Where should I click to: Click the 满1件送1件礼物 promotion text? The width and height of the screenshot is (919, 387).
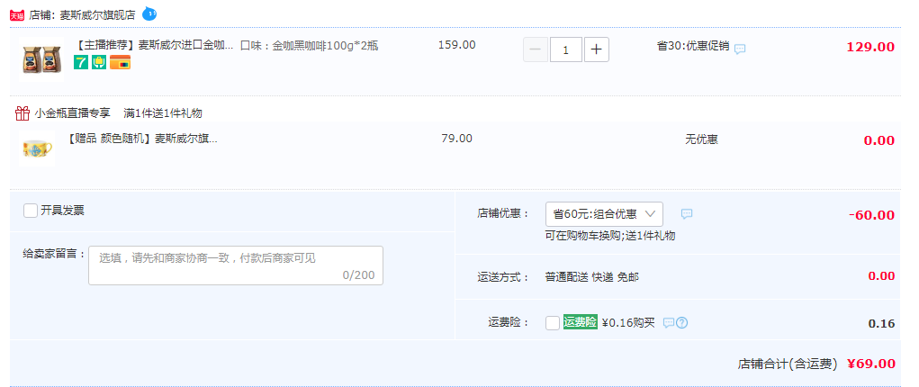(x=163, y=113)
